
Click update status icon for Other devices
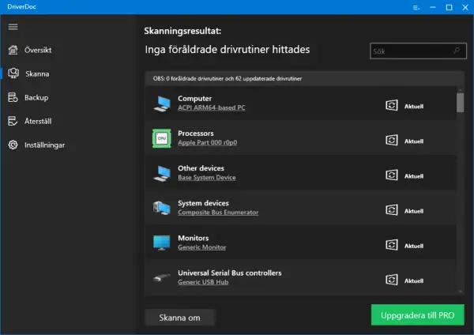(392, 175)
